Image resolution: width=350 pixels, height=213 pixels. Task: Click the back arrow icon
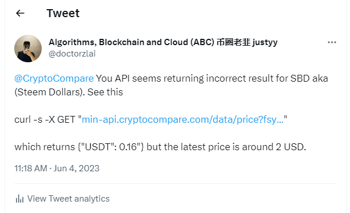click(20, 13)
